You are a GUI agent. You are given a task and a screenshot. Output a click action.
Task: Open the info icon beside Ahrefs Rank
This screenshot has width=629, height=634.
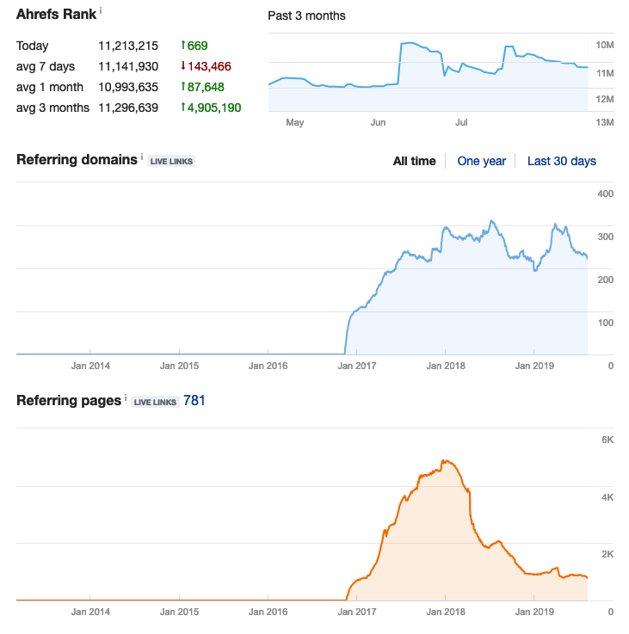click(101, 10)
